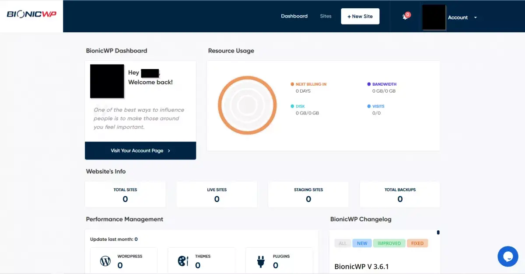Click the Live Sites card
The width and height of the screenshot is (525, 274).
click(217, 194)
